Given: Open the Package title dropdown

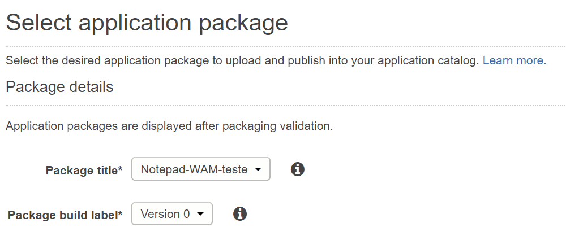Looking at the screenshot, I should (x=200, y=169).
